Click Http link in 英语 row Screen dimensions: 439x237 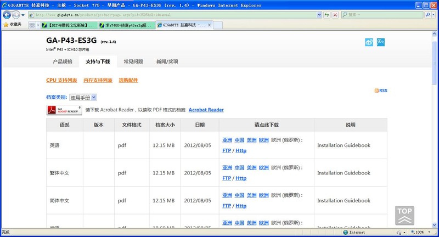pyautogui.click(x=241, y=150)
